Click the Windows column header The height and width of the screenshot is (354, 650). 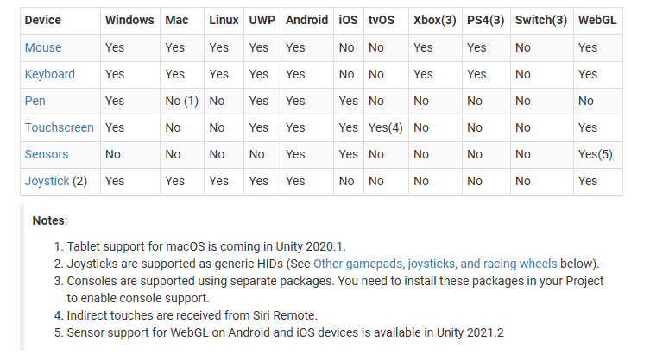(x=129, y=20)
